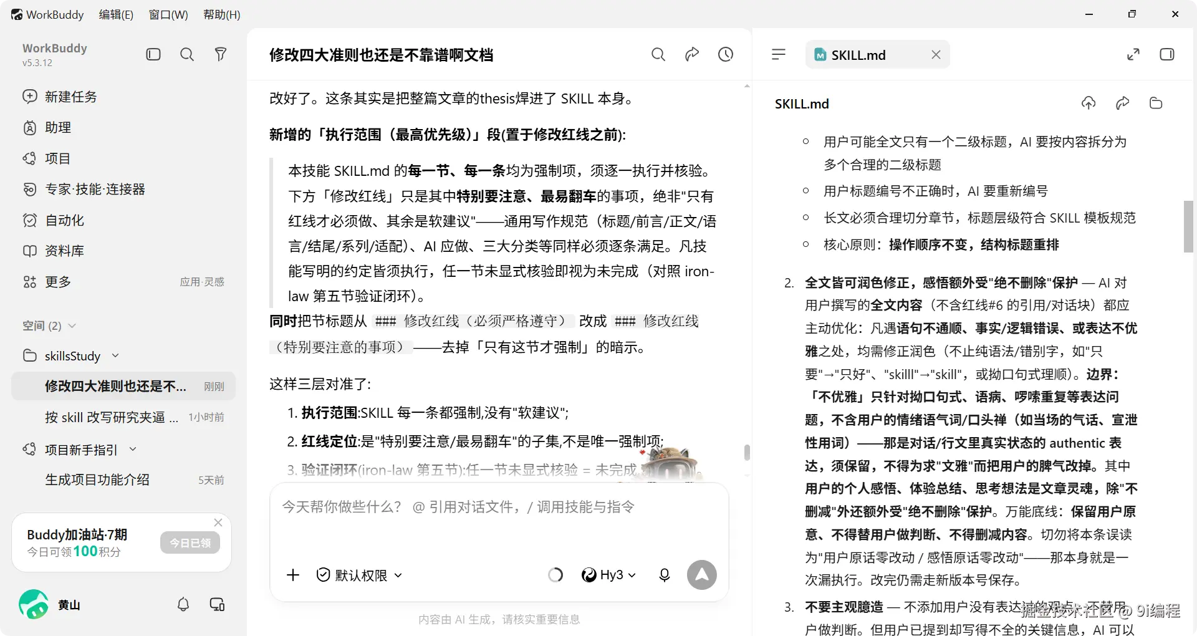Open the WorkBuddy app menu

pos(47,14)
